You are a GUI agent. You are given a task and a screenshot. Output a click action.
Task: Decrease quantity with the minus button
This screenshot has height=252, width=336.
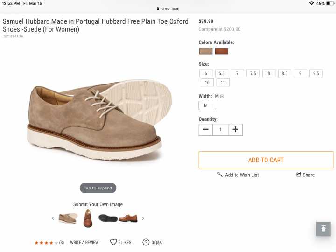coord(205,130)
